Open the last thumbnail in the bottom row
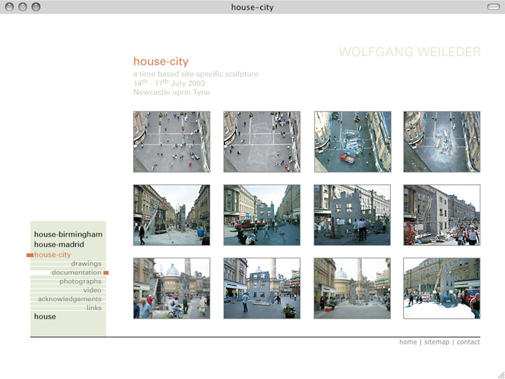This screenshot has width=505, height=379. (x=442, y=288)
